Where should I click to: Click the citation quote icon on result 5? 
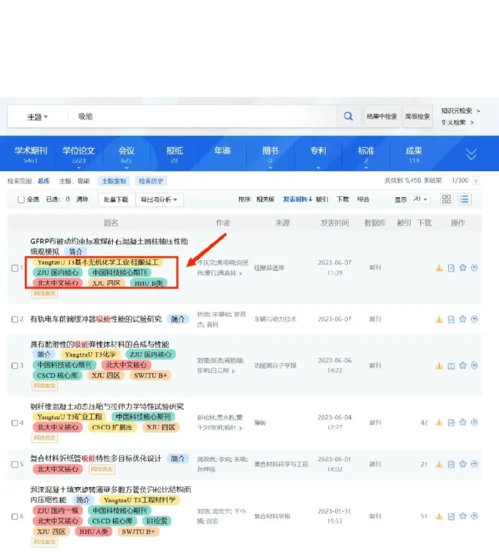point(474,464)
